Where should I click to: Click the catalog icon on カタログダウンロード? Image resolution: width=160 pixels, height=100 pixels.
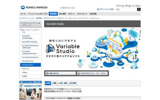[79, 73]
